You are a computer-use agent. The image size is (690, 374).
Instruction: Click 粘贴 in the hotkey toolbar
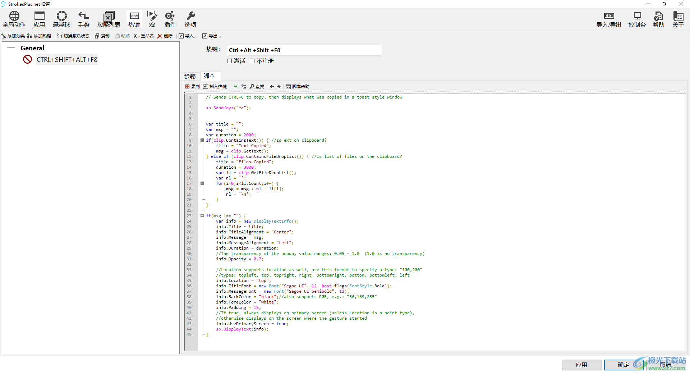[x=123, y=36]
